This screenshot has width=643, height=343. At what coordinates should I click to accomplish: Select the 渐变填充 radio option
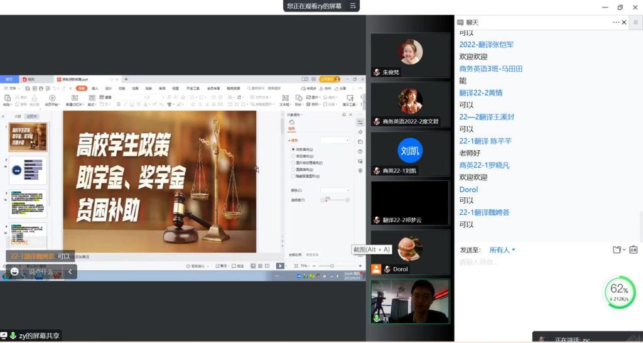pos(293,156)
